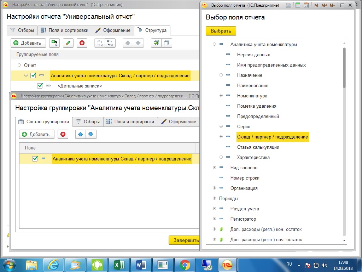
Task: Click the blue move up arrow icon
Action: pos(81,134)
